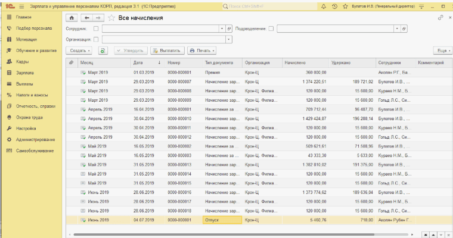Click the Выплатить button
The height and width of the screenshot is (238, 453).
click(x=167, y=51)
